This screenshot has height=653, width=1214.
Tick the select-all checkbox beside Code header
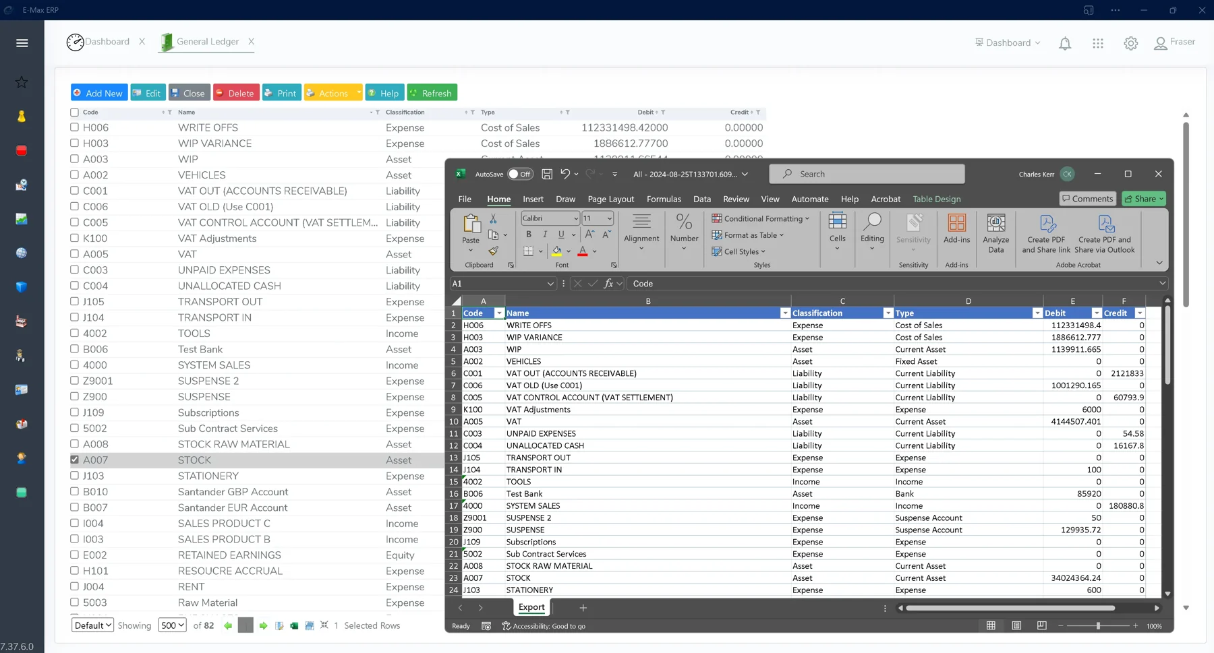75,113
